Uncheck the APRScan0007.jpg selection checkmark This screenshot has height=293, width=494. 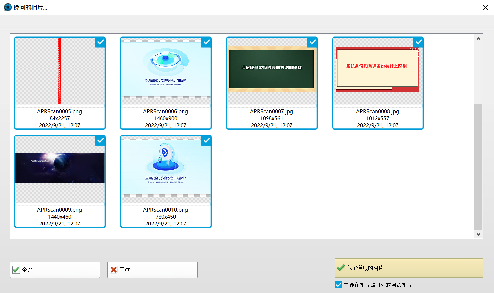(312, 42)
